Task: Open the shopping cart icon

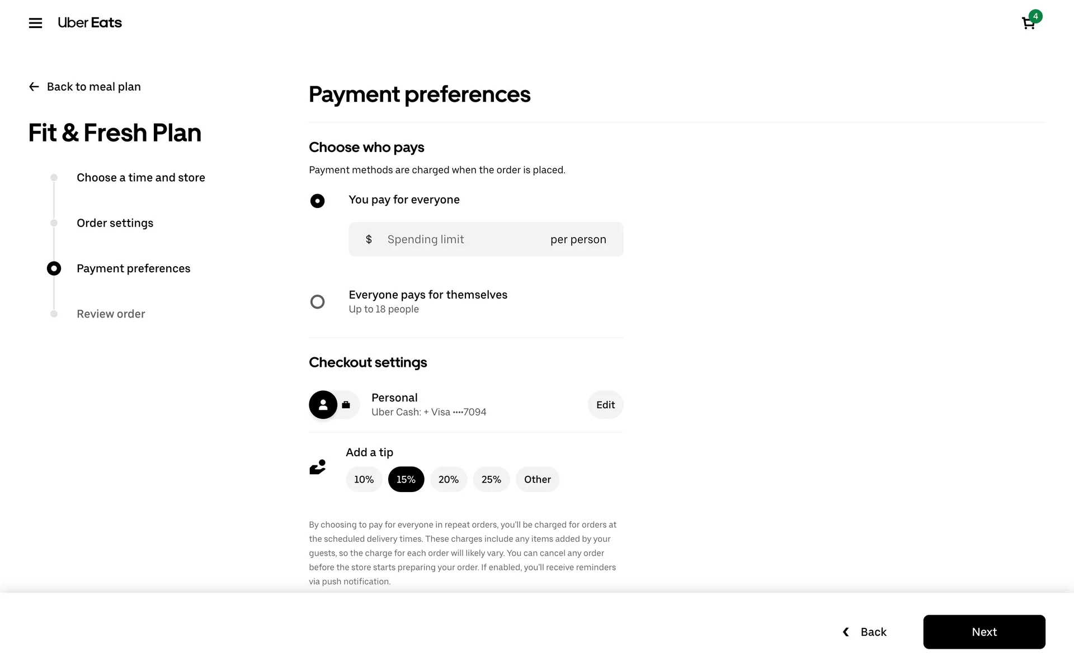Action: click(1028, 23)
